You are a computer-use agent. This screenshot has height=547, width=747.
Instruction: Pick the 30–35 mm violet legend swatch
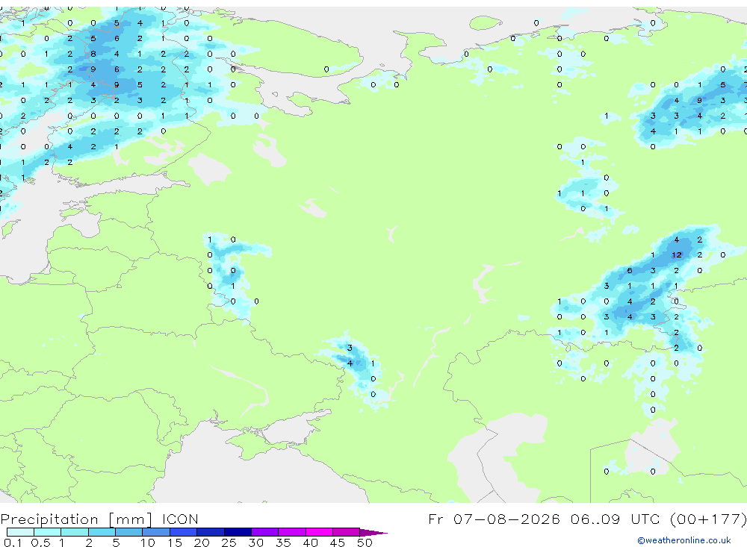264,532
